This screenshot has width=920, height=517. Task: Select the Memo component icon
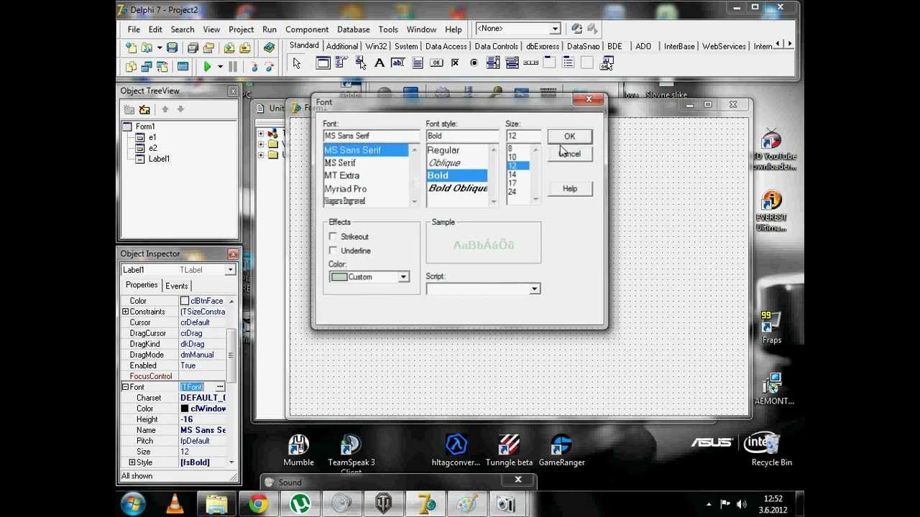click(x=418, y=63)
